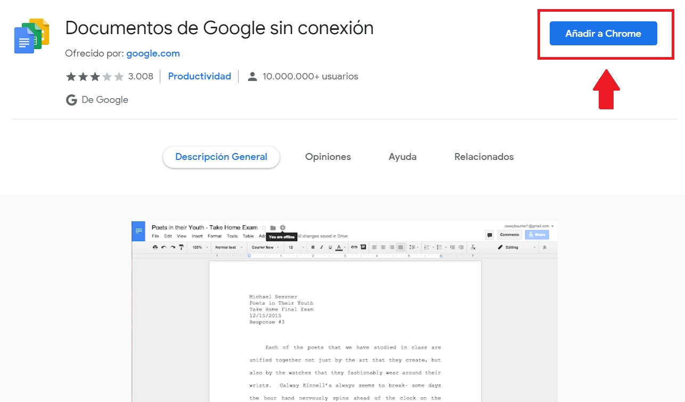Toggle bold in the Docs toolbar
The width and height of the screenshot is (685, 402).
click(x=313, y=247)
